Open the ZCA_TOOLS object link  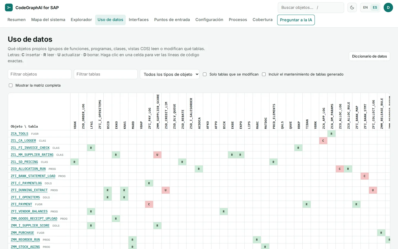(x=19, y=134)
